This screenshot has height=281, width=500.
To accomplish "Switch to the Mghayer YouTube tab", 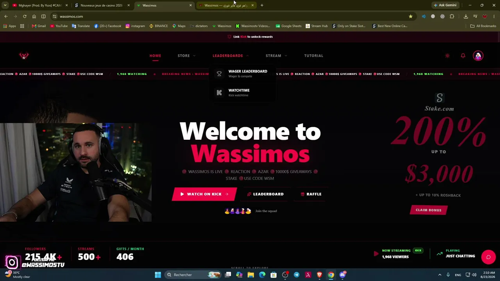I will tap(40, 5).
